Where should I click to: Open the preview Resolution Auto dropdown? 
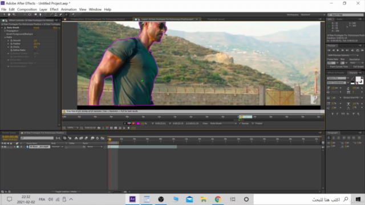coord(356,63)
